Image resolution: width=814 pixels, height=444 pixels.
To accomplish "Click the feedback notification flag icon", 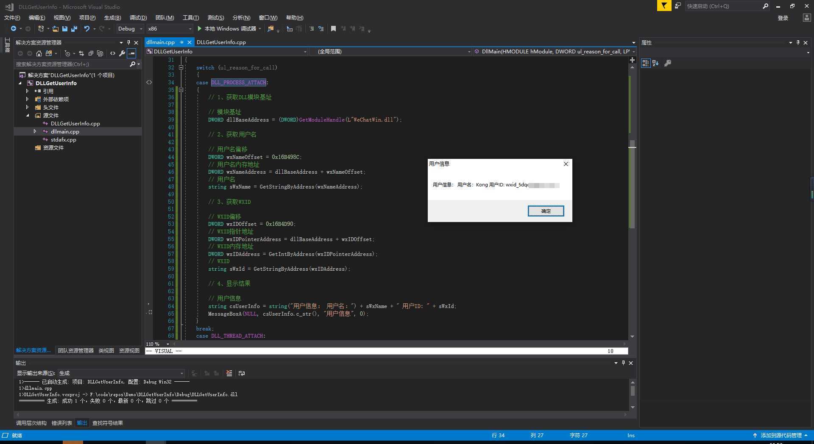I will tap(664, 6).
